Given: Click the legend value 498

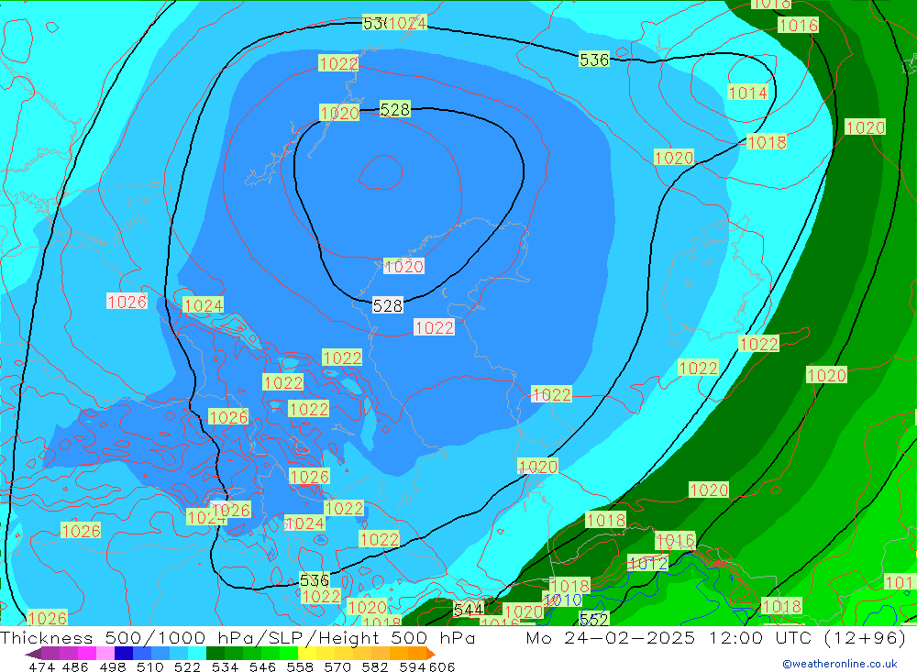Looking at the screenshot, I should pyautogui.click(x=113, y=666).
